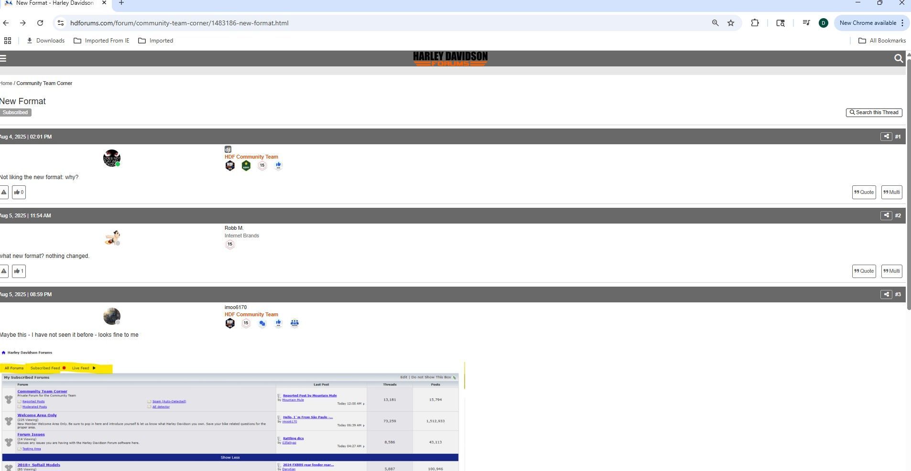Screen dimensions: 911x471
Task: Open the hamburger menu in forum header
Action: tap(3, 58)
